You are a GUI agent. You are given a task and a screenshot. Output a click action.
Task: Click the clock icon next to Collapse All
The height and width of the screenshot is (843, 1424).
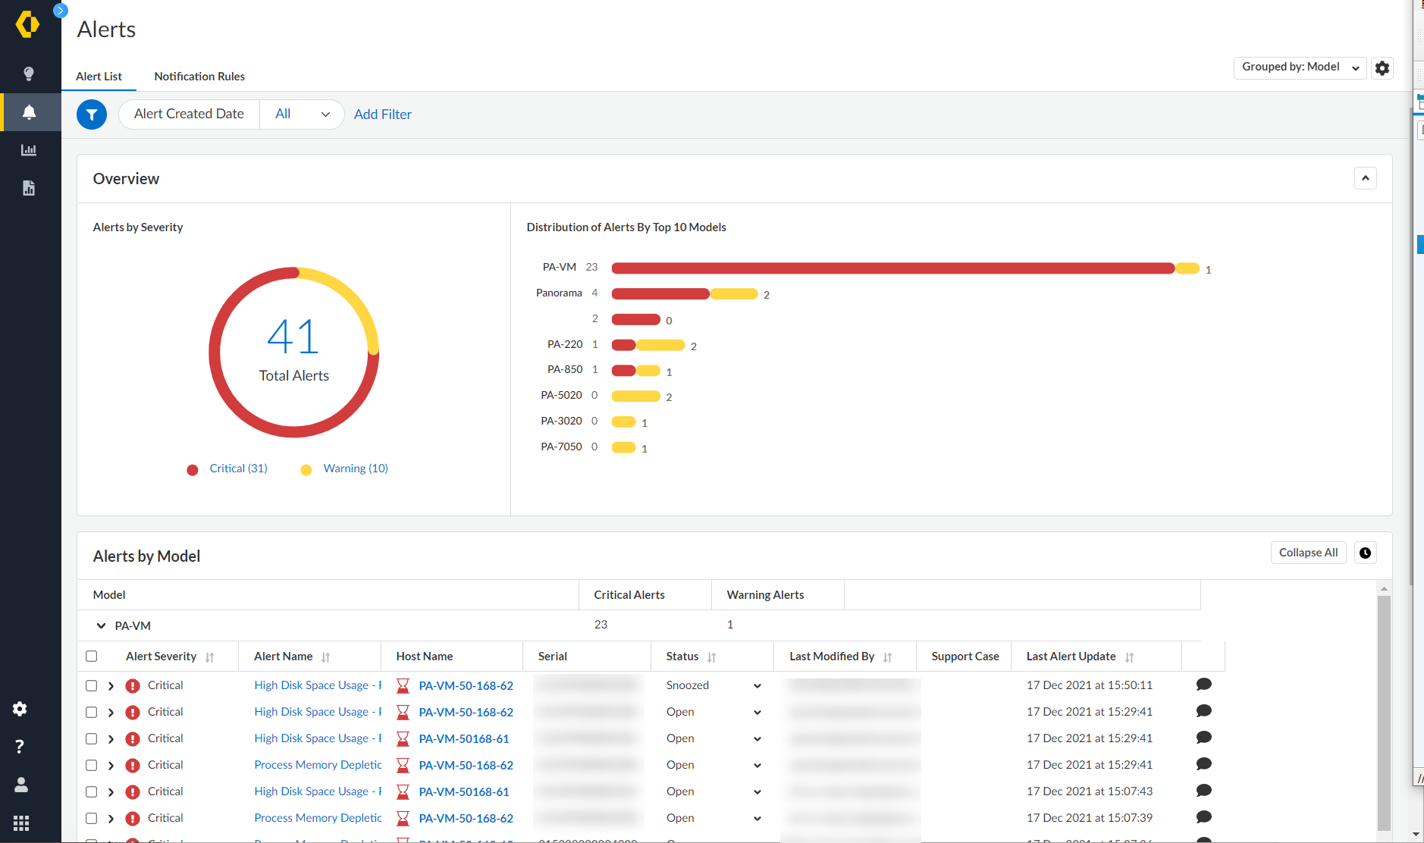pyautogui.click(x=1365, y=553)
